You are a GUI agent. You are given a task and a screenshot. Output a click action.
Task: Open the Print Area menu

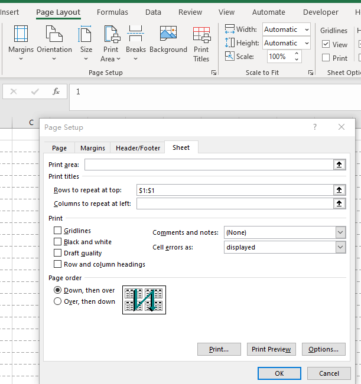coord(110,43)
